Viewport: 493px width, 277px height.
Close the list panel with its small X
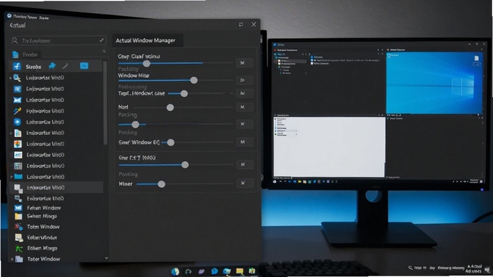[104, 51]
